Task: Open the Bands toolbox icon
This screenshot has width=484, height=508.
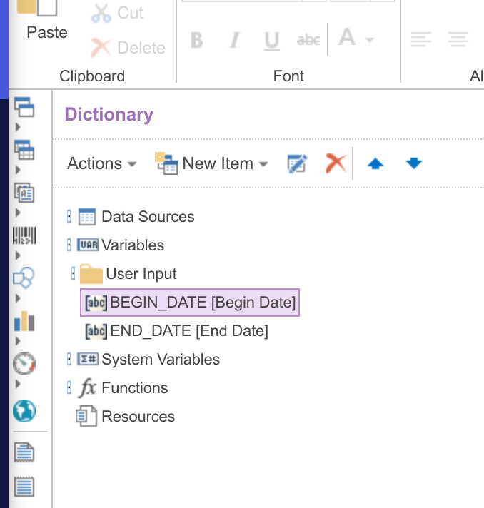Action: (24, 107)
